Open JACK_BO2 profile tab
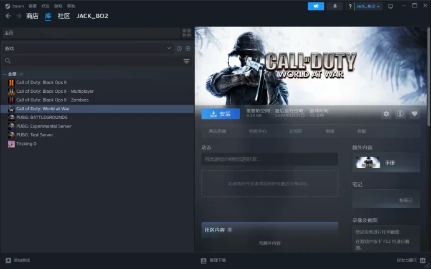 [x=92, y=16]
